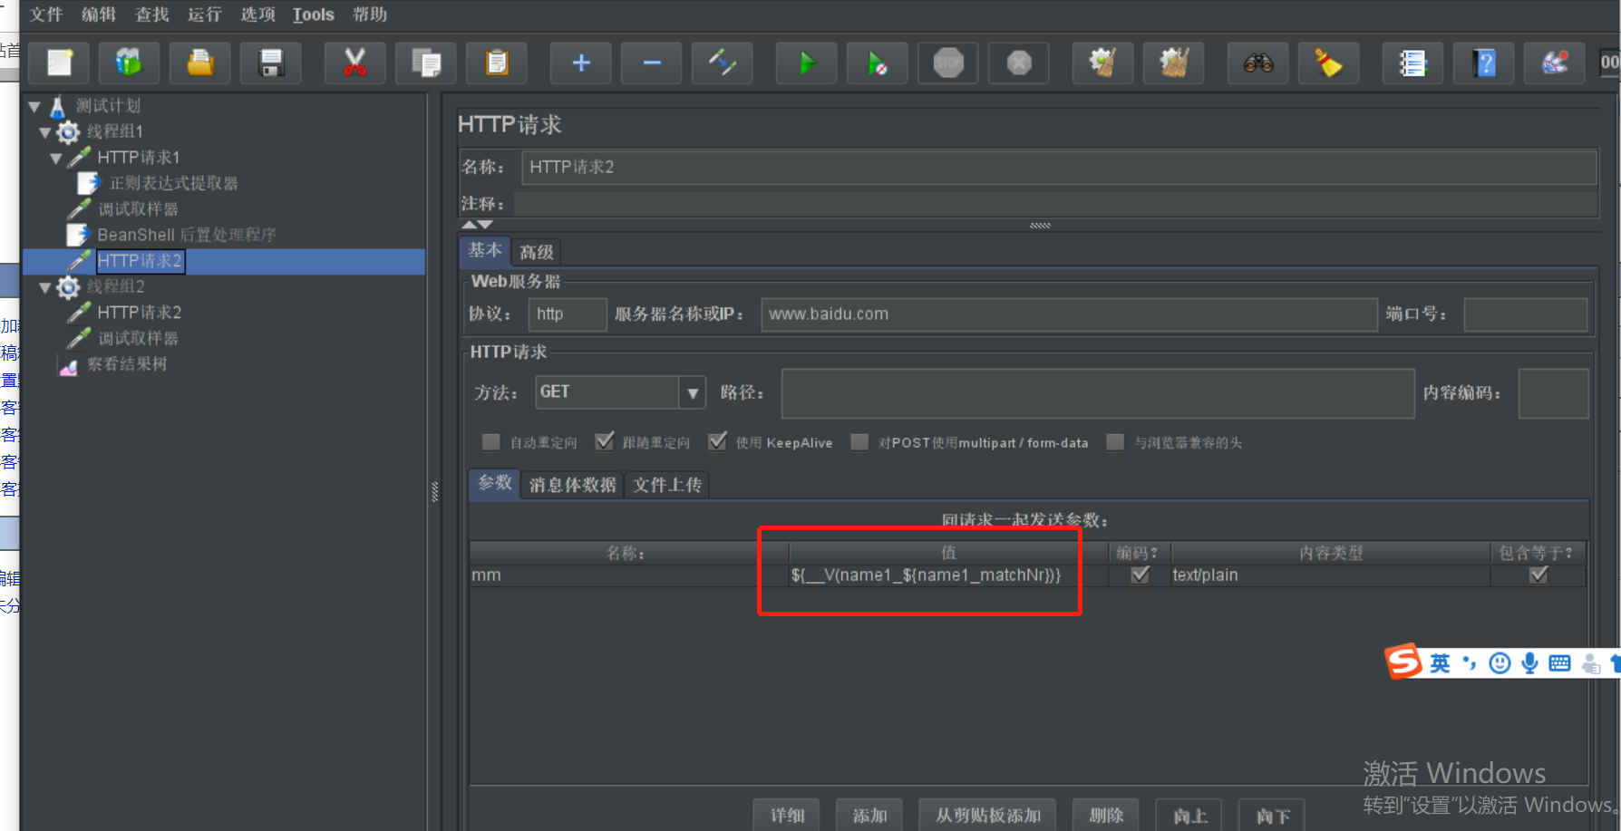1621x831 pixels.
Task: Clear all results with the double broom icon
Action: click(1174, 63)
